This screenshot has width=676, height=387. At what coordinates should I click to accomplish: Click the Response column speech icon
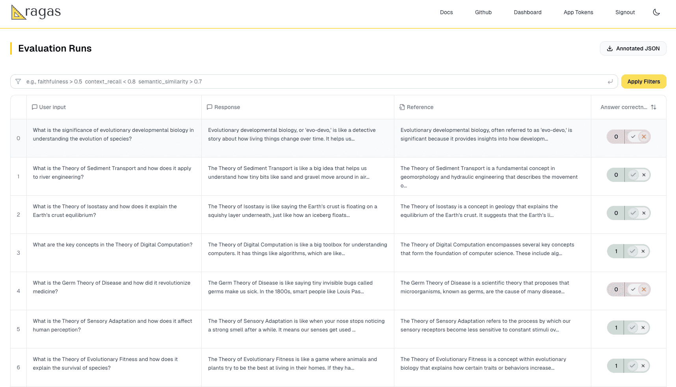pyautogui.click(x=210, y=107)
